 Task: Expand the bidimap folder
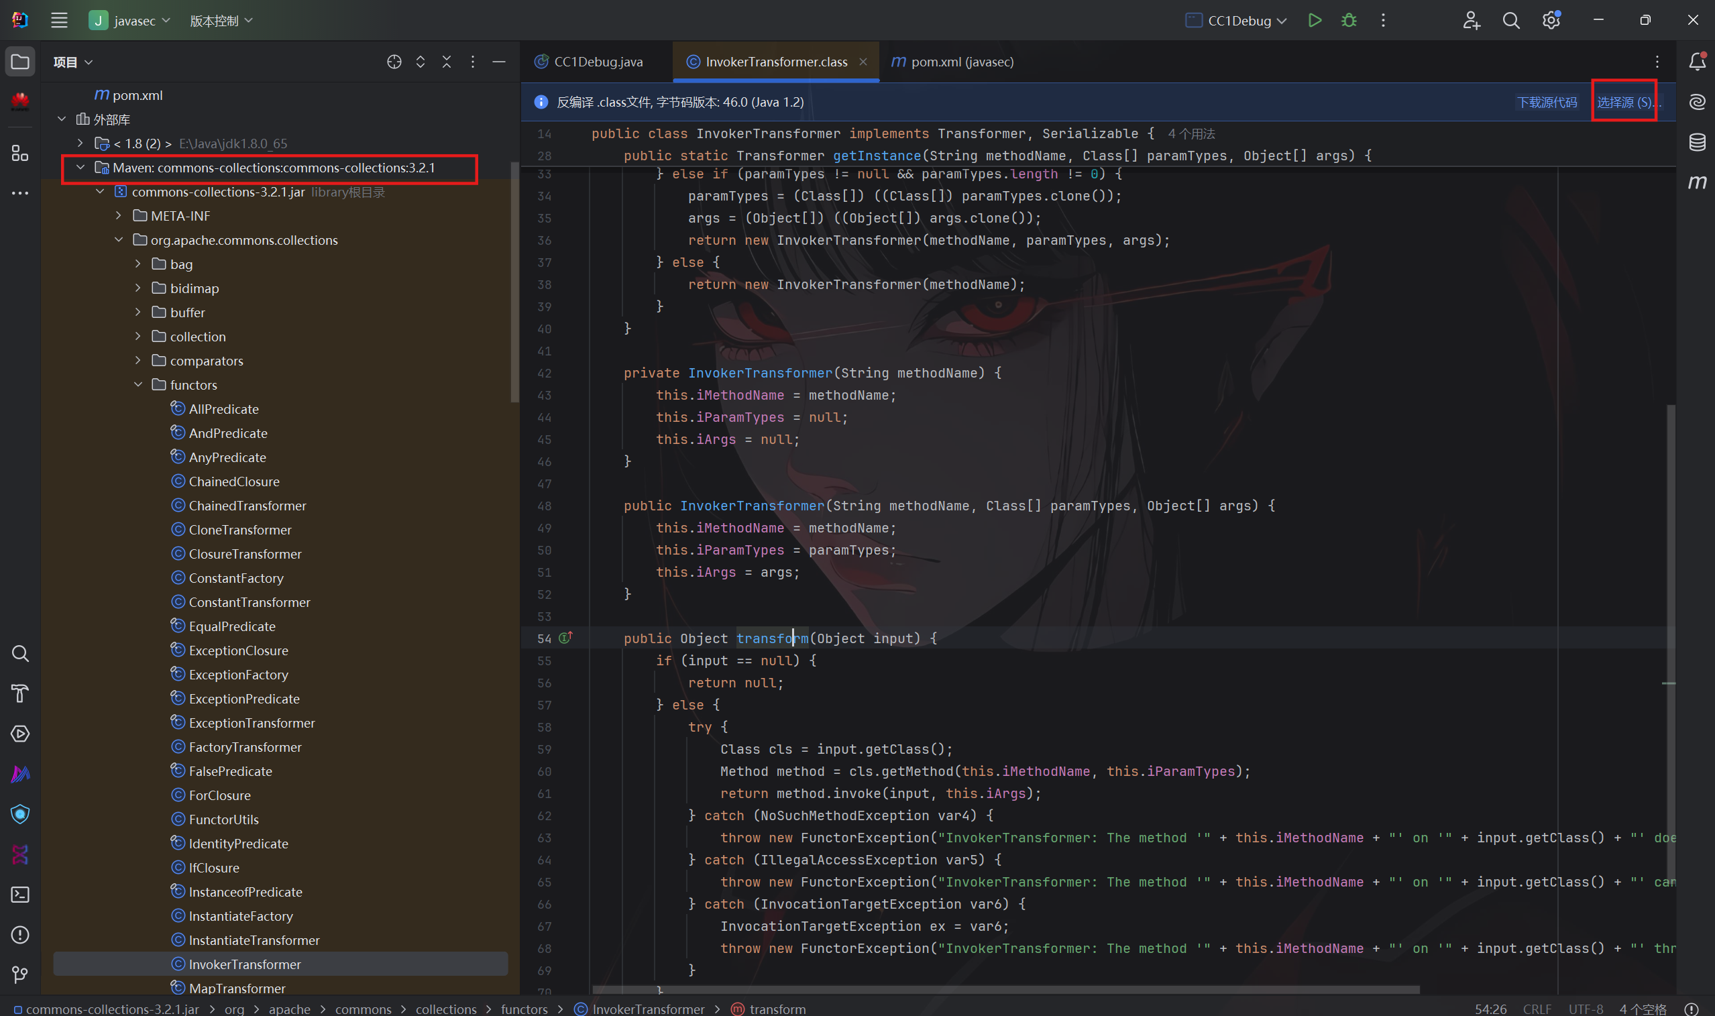pyautogui.click(x=138, y=288)
